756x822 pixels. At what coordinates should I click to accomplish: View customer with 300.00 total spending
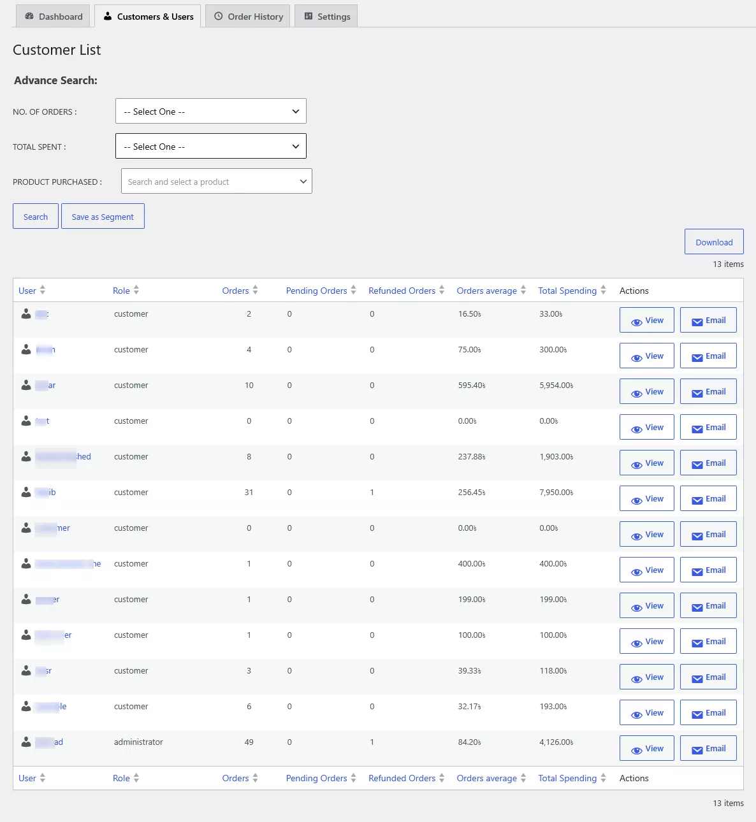click(x=646, y=356)
